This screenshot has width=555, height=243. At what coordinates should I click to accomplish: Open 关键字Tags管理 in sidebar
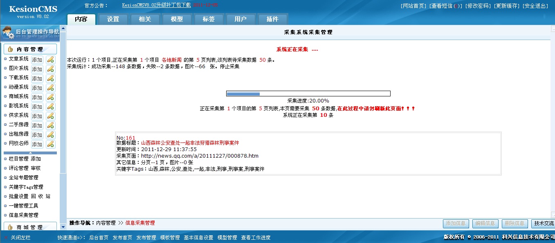(26, 187)
